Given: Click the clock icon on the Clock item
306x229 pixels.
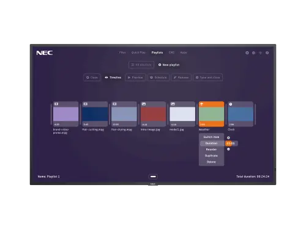Looking at the screenshot, I should tap(231, 104).
